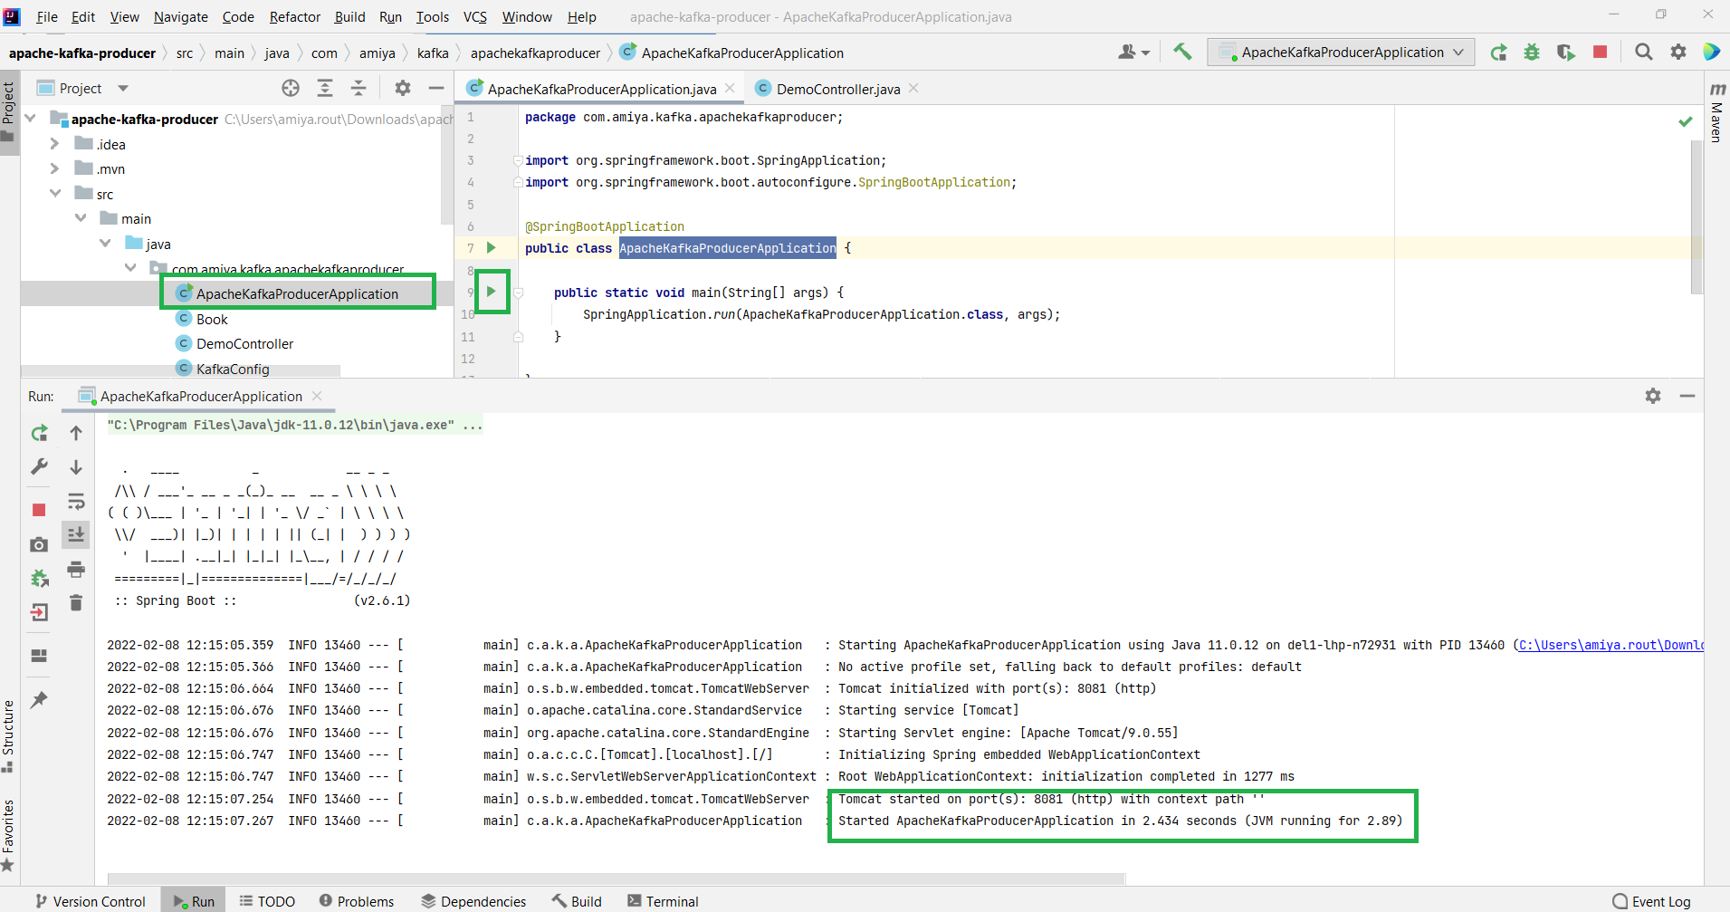This screenshot has width=1730, height=912.
Task: Toggle soft-wrap in Run console
Action: [76, 502]
